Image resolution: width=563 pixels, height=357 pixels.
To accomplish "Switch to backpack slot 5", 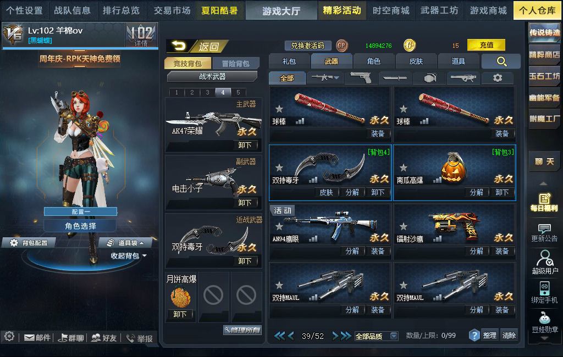I will click(x=238, y=92).
